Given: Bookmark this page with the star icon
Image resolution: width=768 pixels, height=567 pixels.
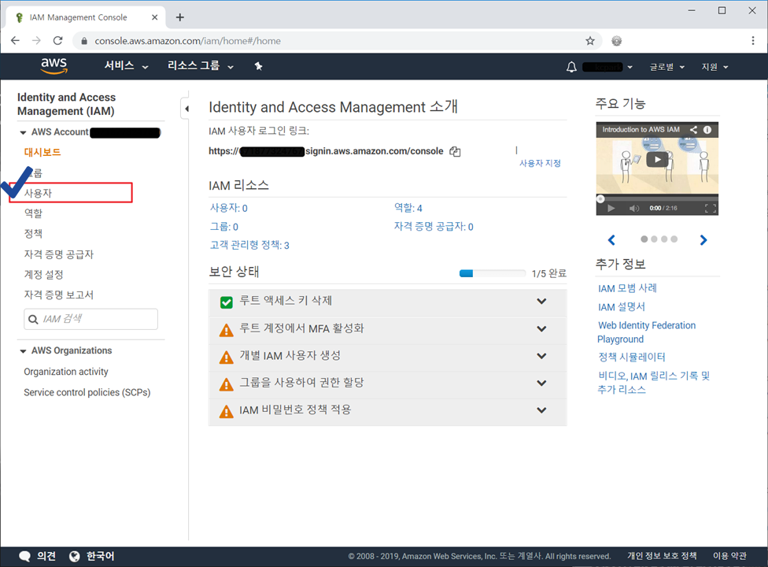Looking at the screenshot, I should (x=590, y=41).
